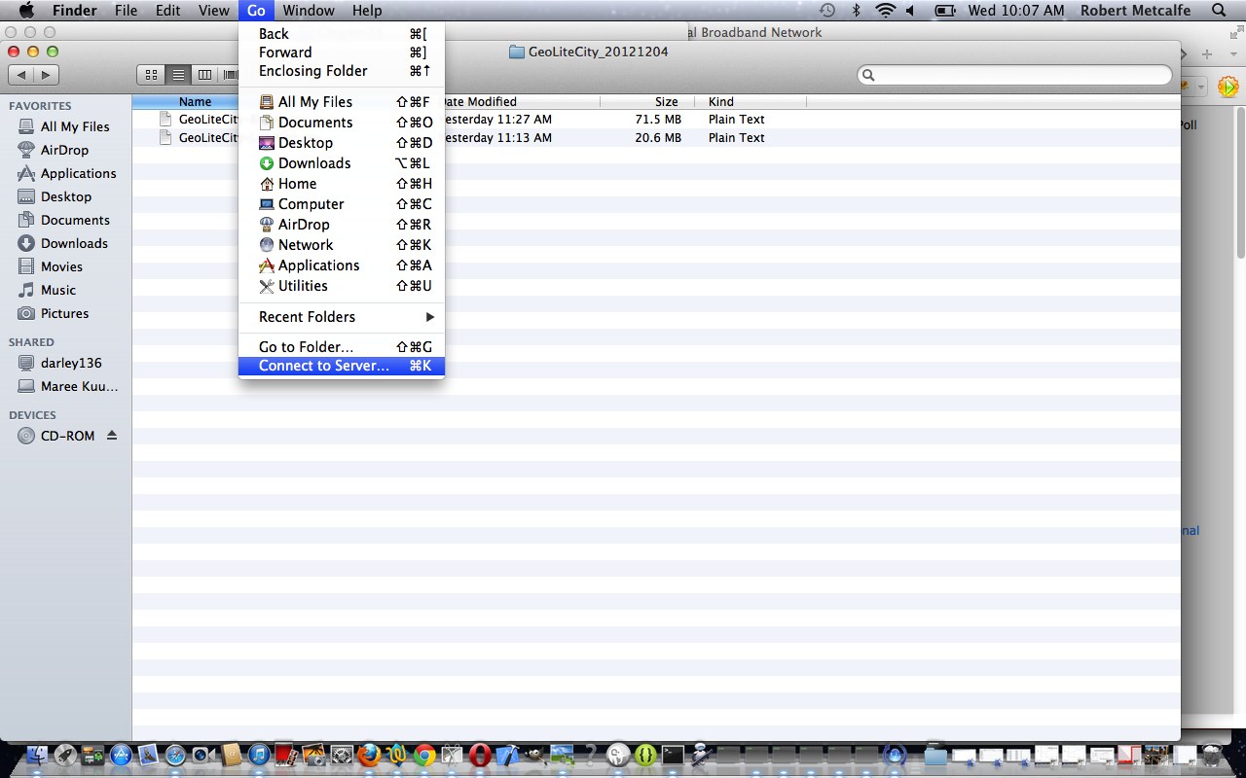This screenshot has width=1246, height=778.
Task: Switch to list view in Finder toolbar
Action: 178,75
